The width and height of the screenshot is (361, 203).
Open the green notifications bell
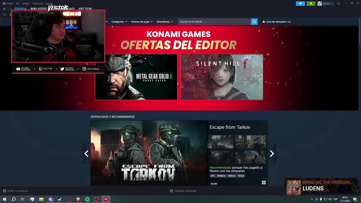point(311,3)
